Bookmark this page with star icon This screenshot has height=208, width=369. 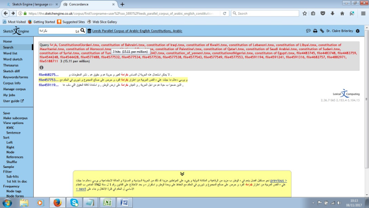click(x=305, y=13)
